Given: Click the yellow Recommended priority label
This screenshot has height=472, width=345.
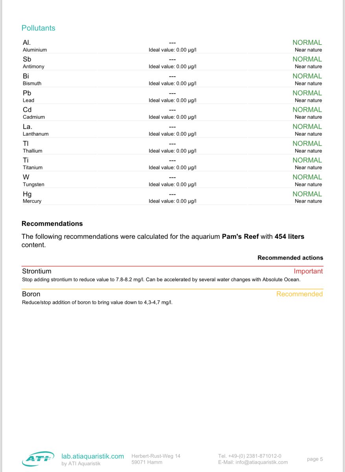Looking at the screenshot, I should pos(299,294).
